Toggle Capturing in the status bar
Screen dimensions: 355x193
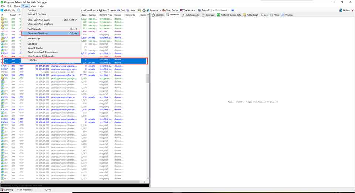click(x=7, y=190)
